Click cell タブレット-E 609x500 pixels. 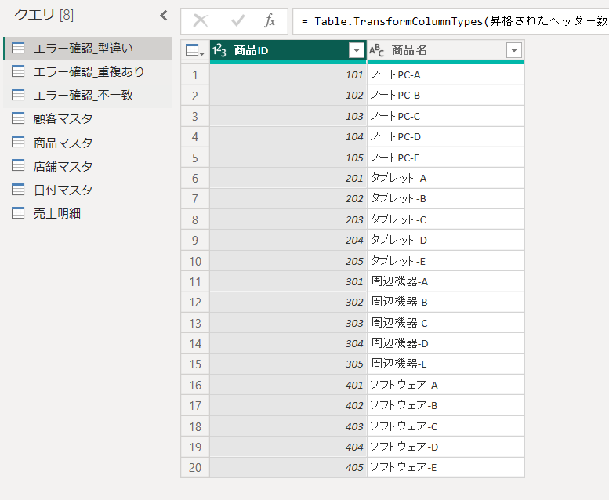[445, 261]
